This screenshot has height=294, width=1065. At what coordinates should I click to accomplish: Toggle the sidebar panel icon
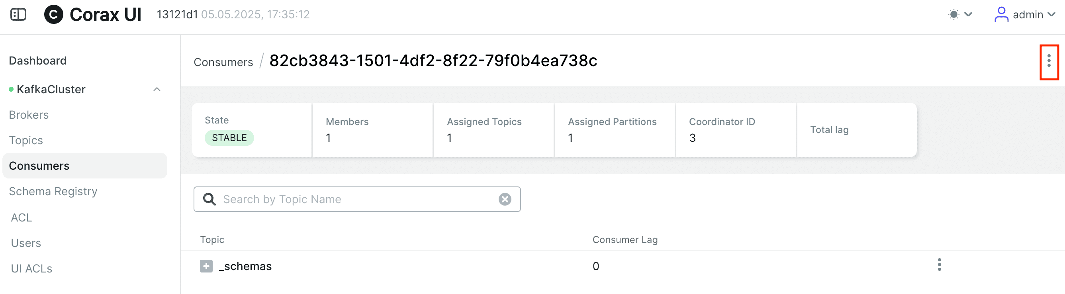click(18, 14)
